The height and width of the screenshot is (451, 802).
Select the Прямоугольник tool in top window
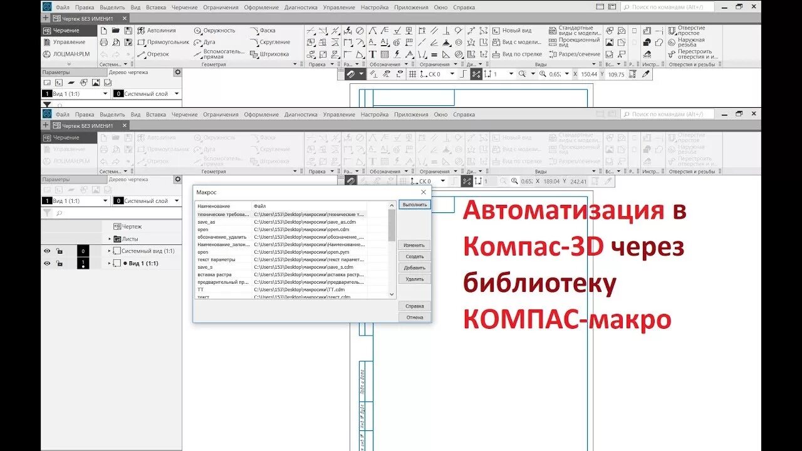click(x=163, y=42)
